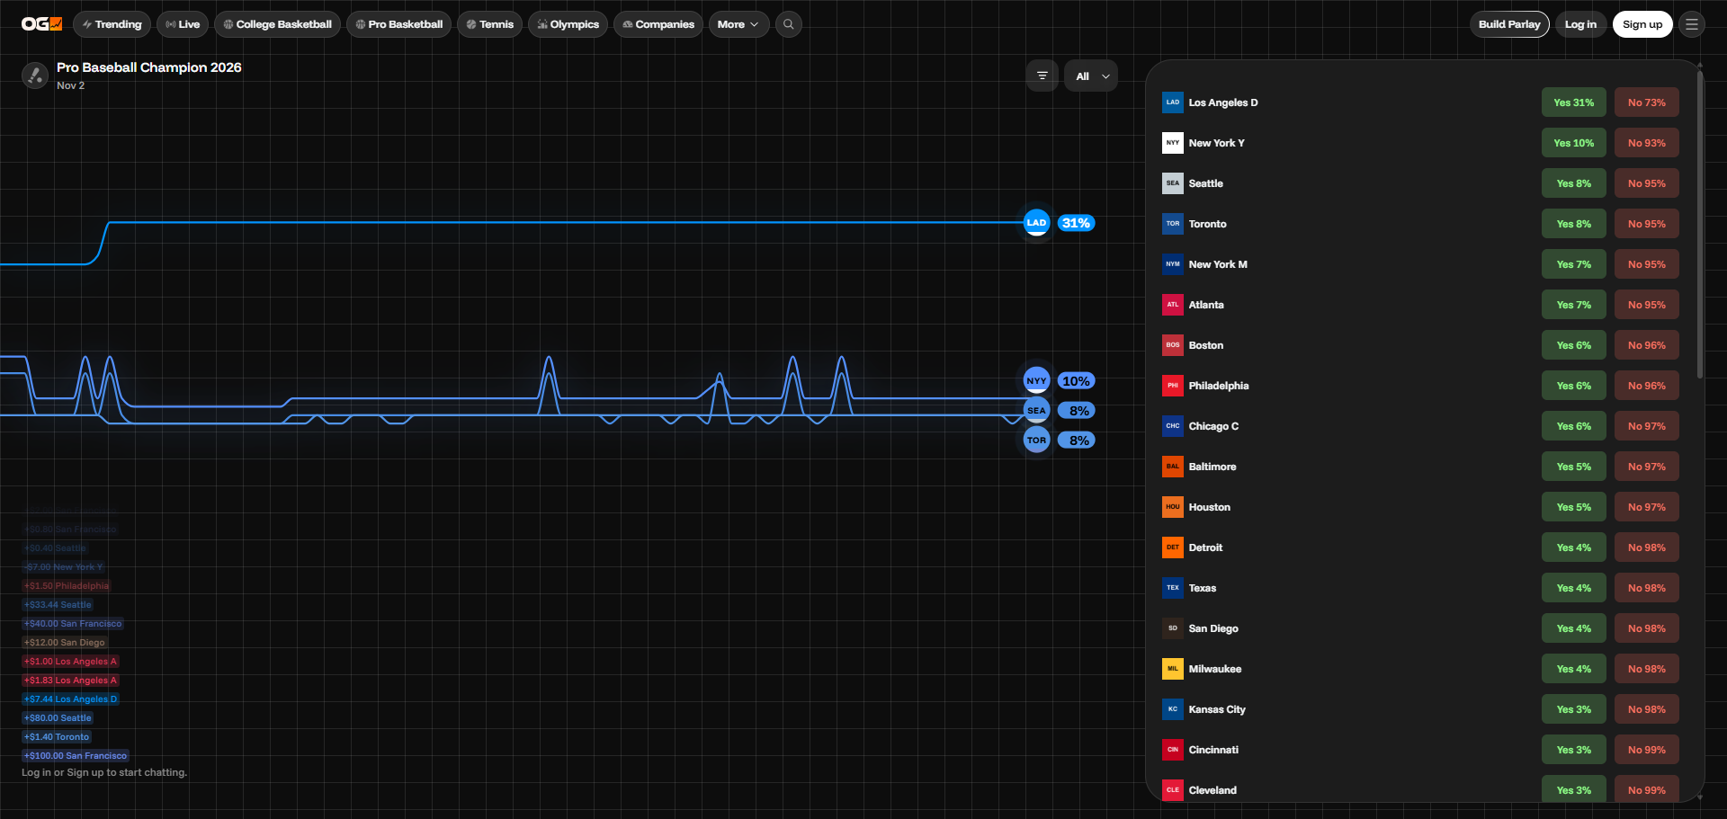Click the Log in button
This screenshot has width=1727, height=819.
(x=1580, y=24)
